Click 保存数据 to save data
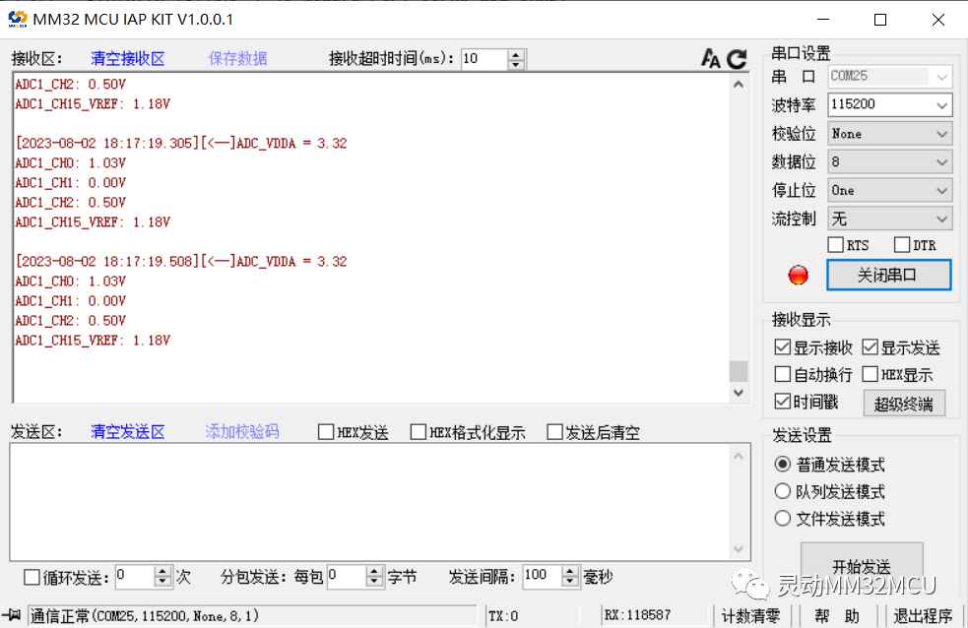 (237, 59)
